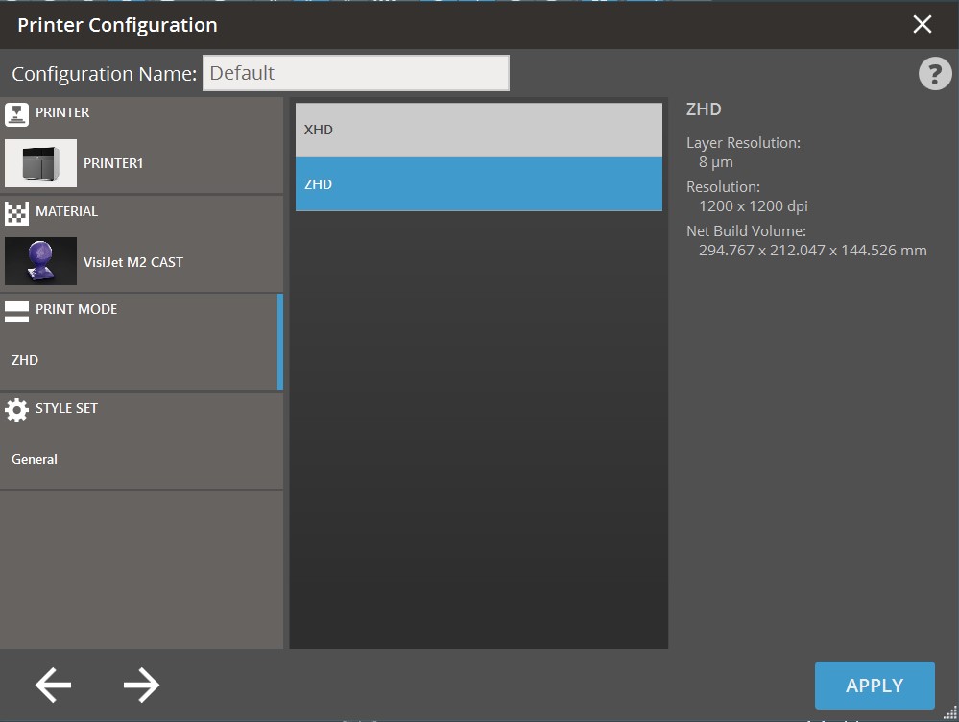The height and width of the screenshot is (722, 959).
Task: Choose the General style set option
Action: pos(35,459)
